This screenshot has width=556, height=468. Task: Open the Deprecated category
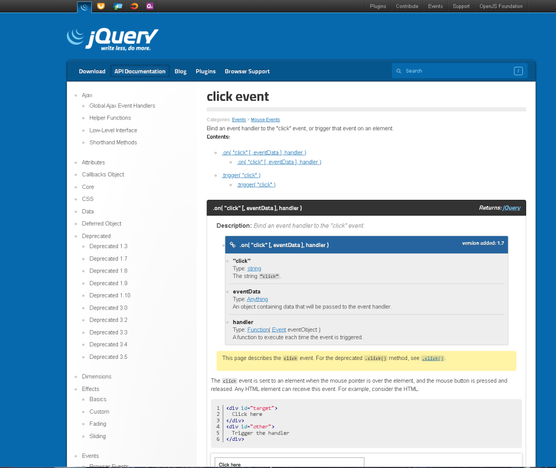tap(96, 236)
